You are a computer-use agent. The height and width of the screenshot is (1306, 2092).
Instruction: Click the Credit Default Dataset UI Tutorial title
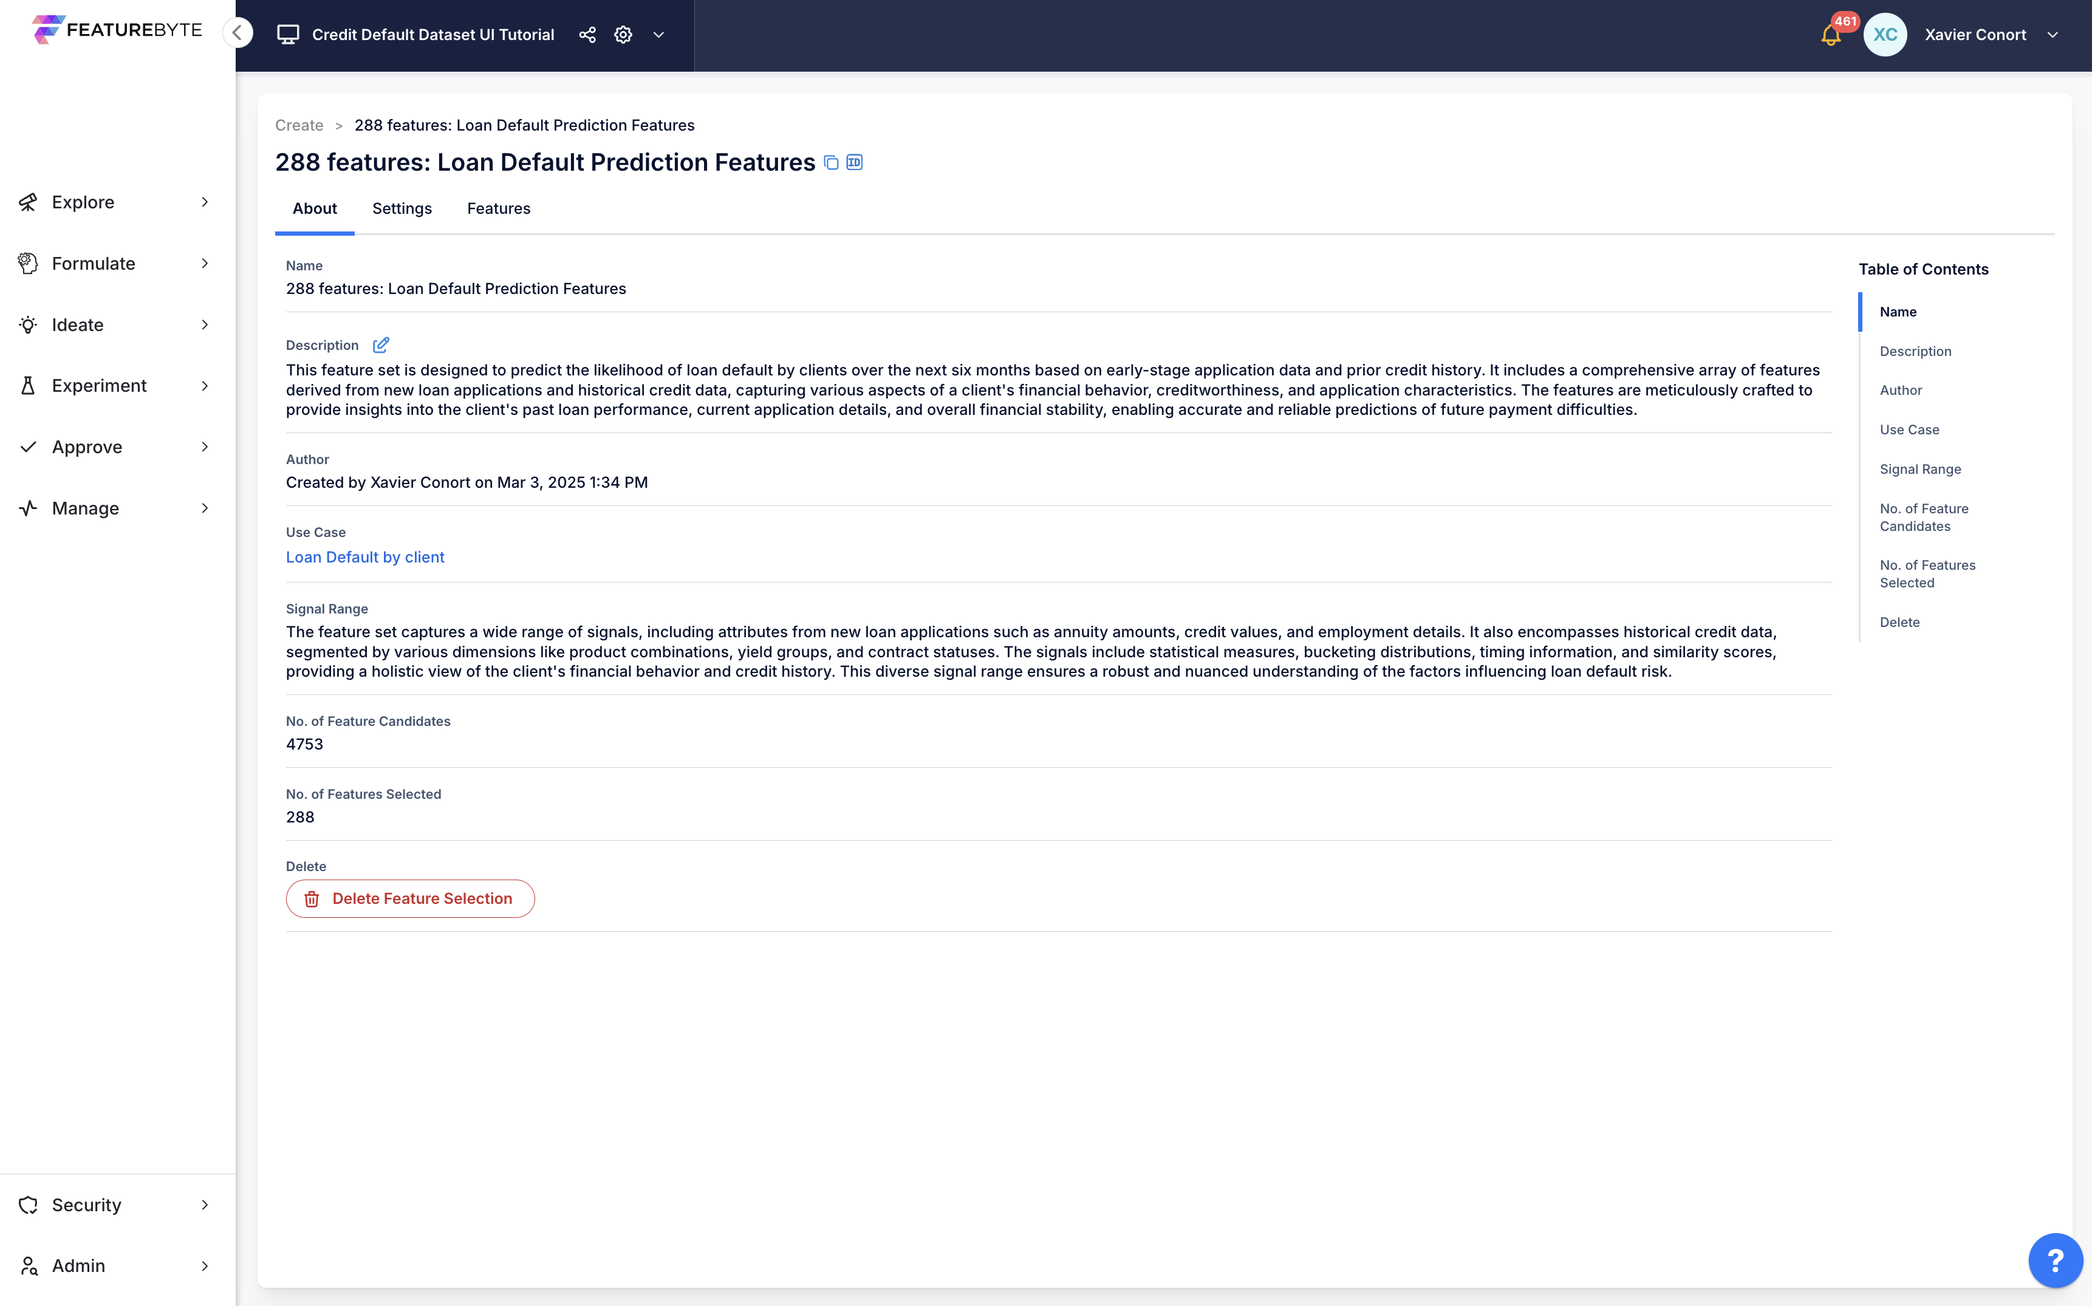[x=432, y=35]
